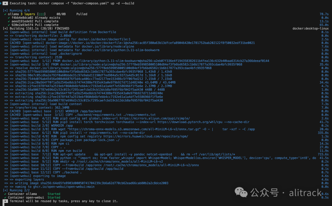The width and height of the screenshot is (332, 206).
Task: Click the "f4bb4e8dca02 Already exists" layer line
Action: 34,17
